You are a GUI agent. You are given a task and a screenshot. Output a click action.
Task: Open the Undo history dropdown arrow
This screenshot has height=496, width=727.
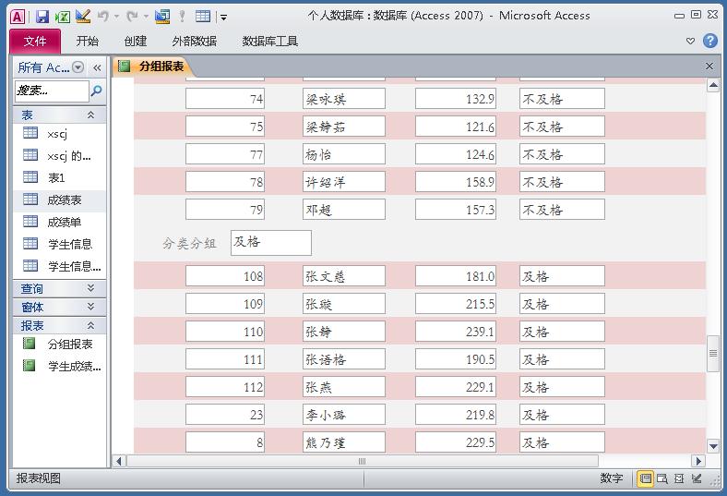tap(116, 18)
